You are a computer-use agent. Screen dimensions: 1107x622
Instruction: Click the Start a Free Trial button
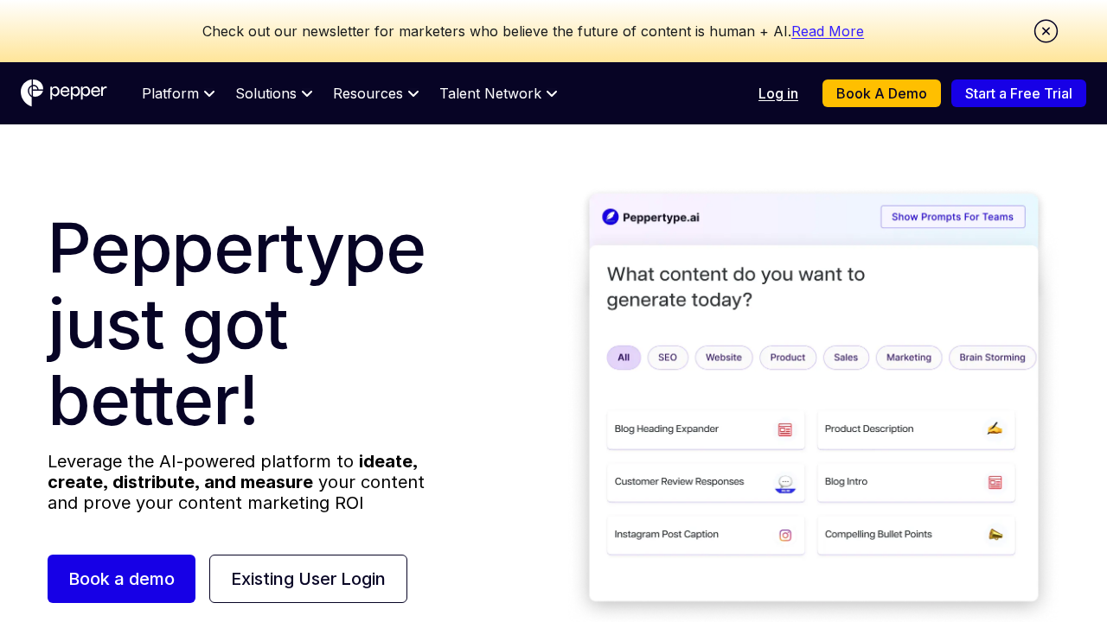(1018, 92)
